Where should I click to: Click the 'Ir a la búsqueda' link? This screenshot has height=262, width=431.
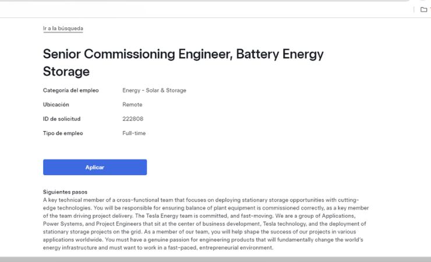click(63, 28)
